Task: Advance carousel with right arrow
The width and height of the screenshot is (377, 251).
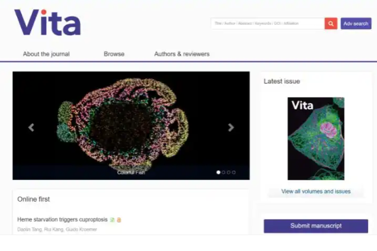Action: (231, 128)
